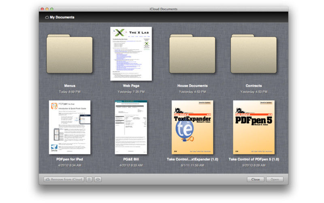Viewport: 324px width, 203px height.
Task: Click the My Documents heading text
Action: click(x=62, y=17)
